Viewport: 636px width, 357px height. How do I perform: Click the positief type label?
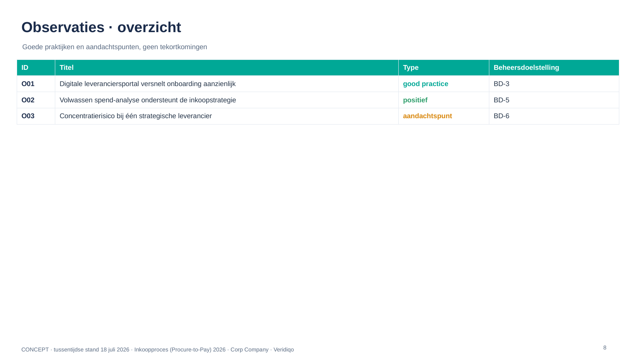tap(415, 100)
